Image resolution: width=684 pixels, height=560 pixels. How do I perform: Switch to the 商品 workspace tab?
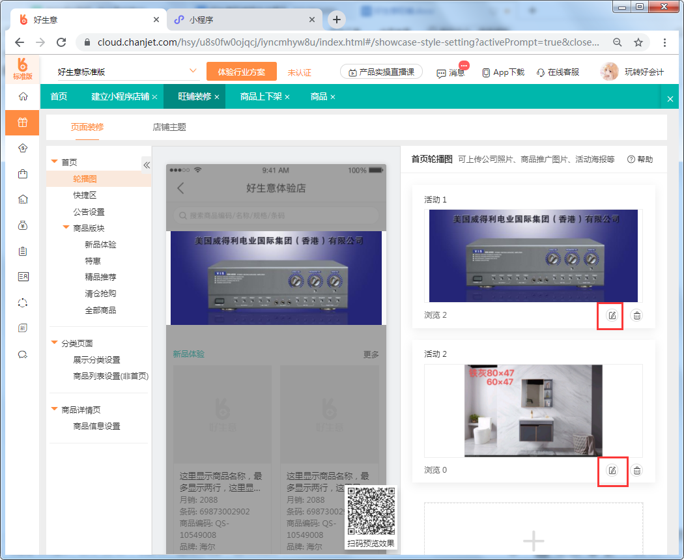click(319, 96)
